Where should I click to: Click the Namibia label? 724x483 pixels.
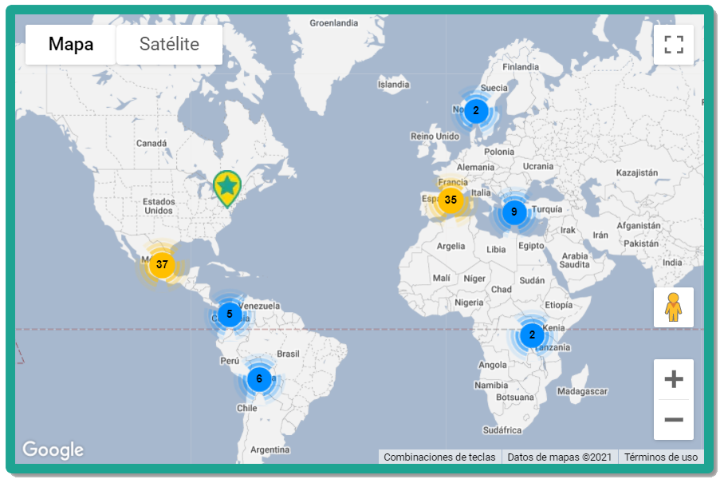pyautogui.click(x=491, y=386)
